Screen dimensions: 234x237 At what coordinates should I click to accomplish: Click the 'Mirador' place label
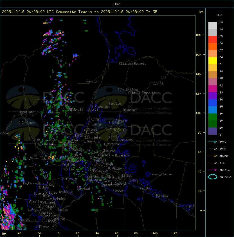(x=118, y=191)
